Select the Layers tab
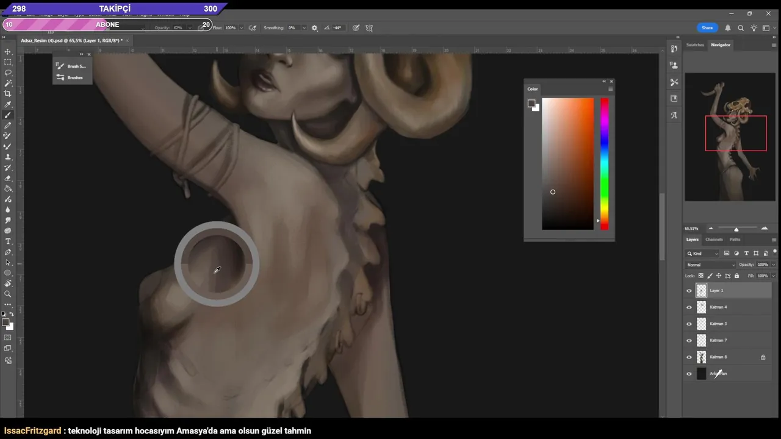Screen dimensions: 781x439 pyautogui.click(x=692, y=240)
